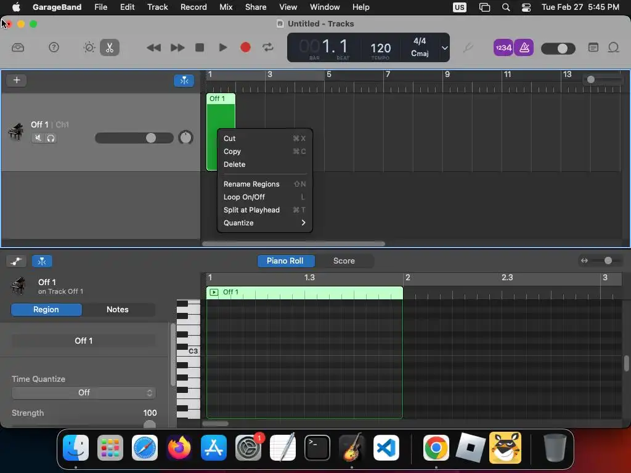The width and height of the screenshot is (631, 473).
Task: Click the region play icon in Piano Roll
Action: pyautogui.click(x=214, y=292)
